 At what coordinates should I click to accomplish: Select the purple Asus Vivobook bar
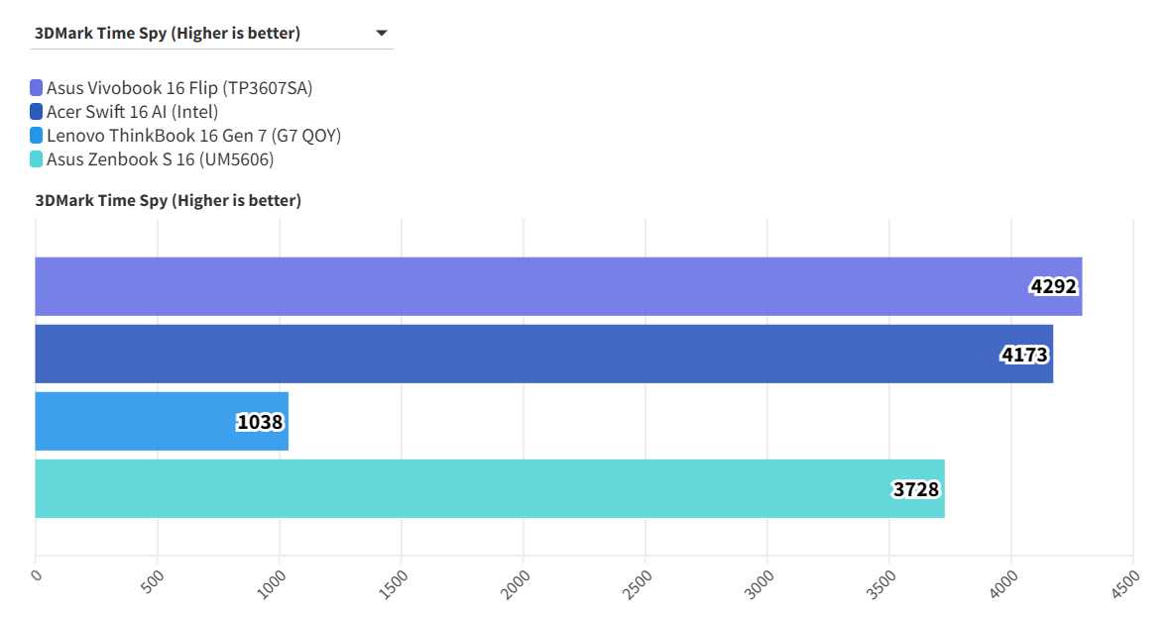pos(496,286)
